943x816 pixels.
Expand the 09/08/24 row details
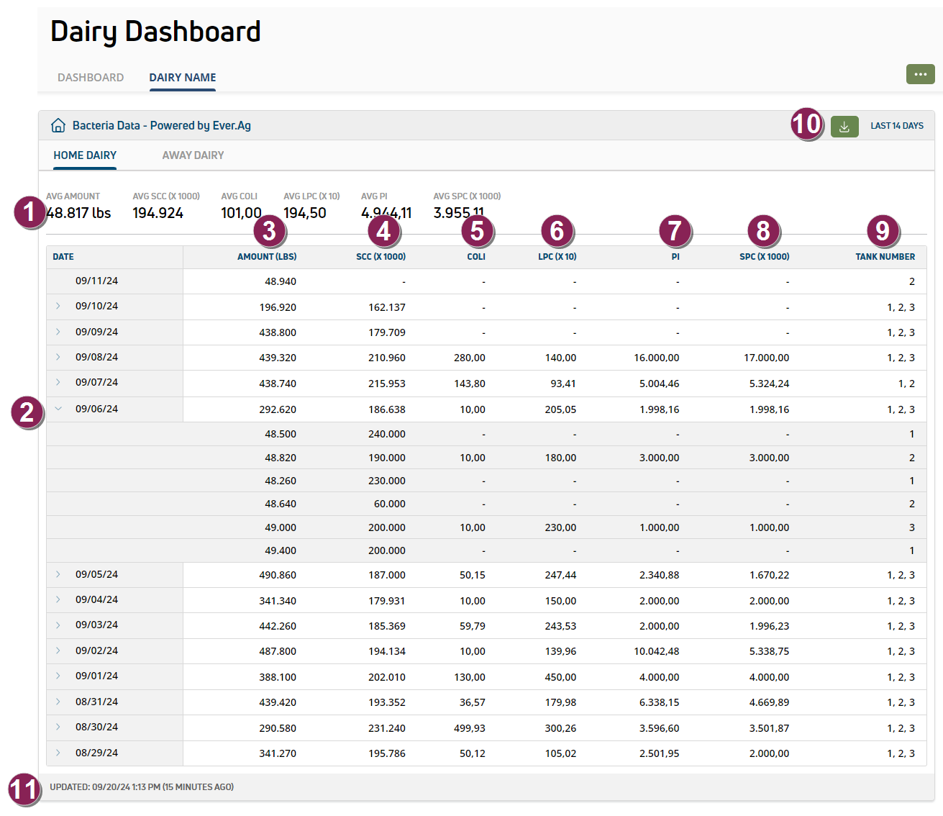[58, 357]
